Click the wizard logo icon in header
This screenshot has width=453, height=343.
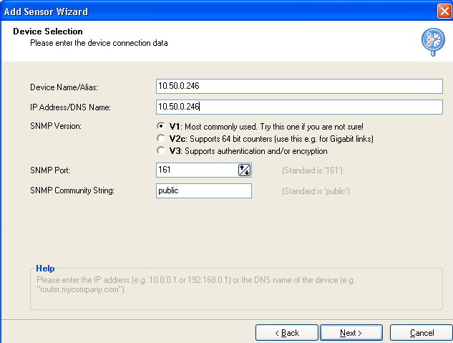point(433,42)
